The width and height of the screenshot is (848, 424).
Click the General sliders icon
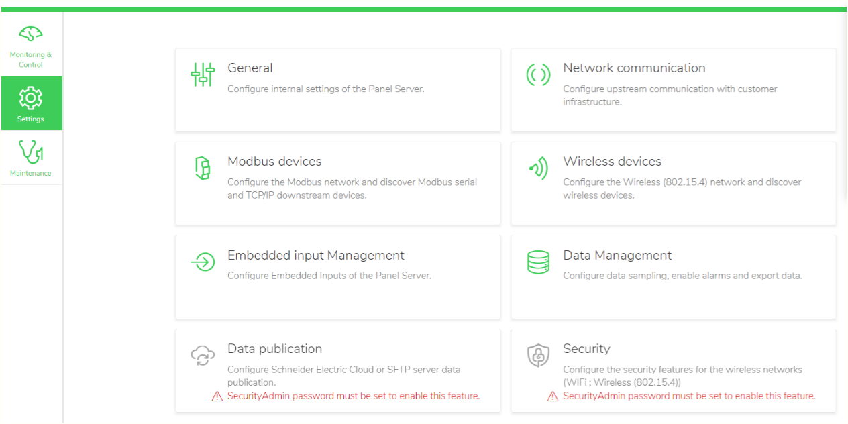(203, 74)
